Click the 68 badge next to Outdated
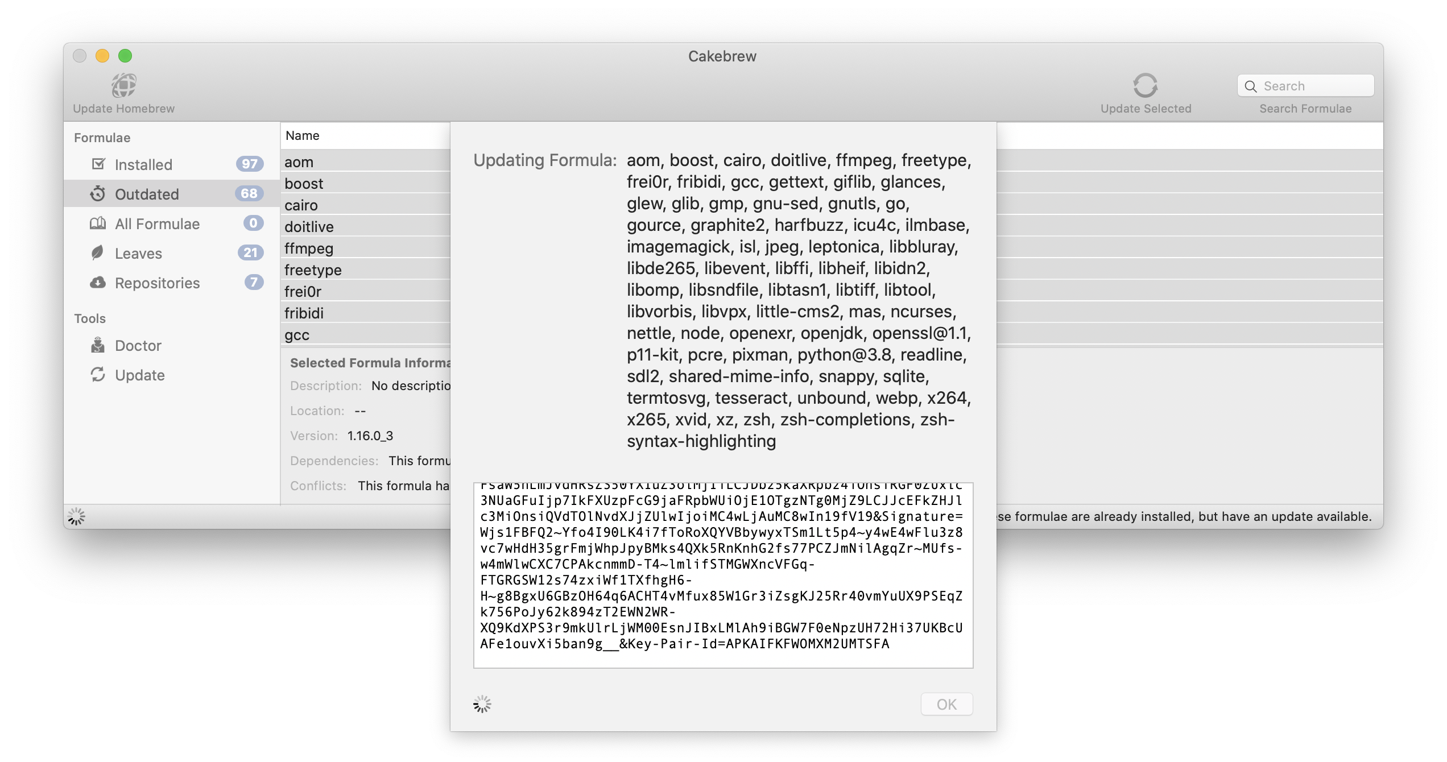Screen dimensions: 1447x762 [249, 193]
